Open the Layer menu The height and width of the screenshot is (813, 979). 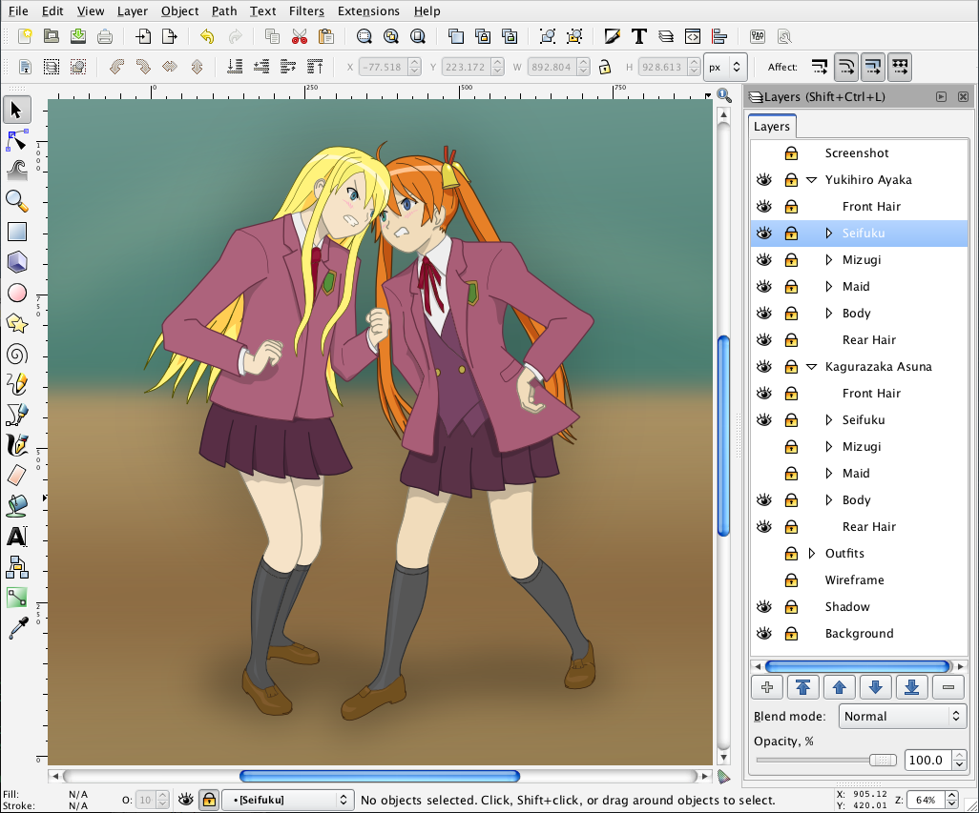coord(133,10)
